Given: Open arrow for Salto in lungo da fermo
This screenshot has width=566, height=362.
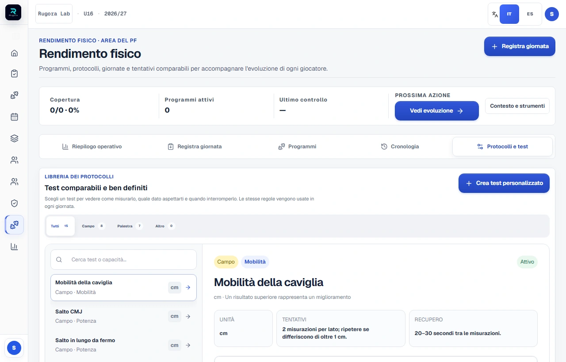Looking at the screenshot, I should (x=188, y=345).
